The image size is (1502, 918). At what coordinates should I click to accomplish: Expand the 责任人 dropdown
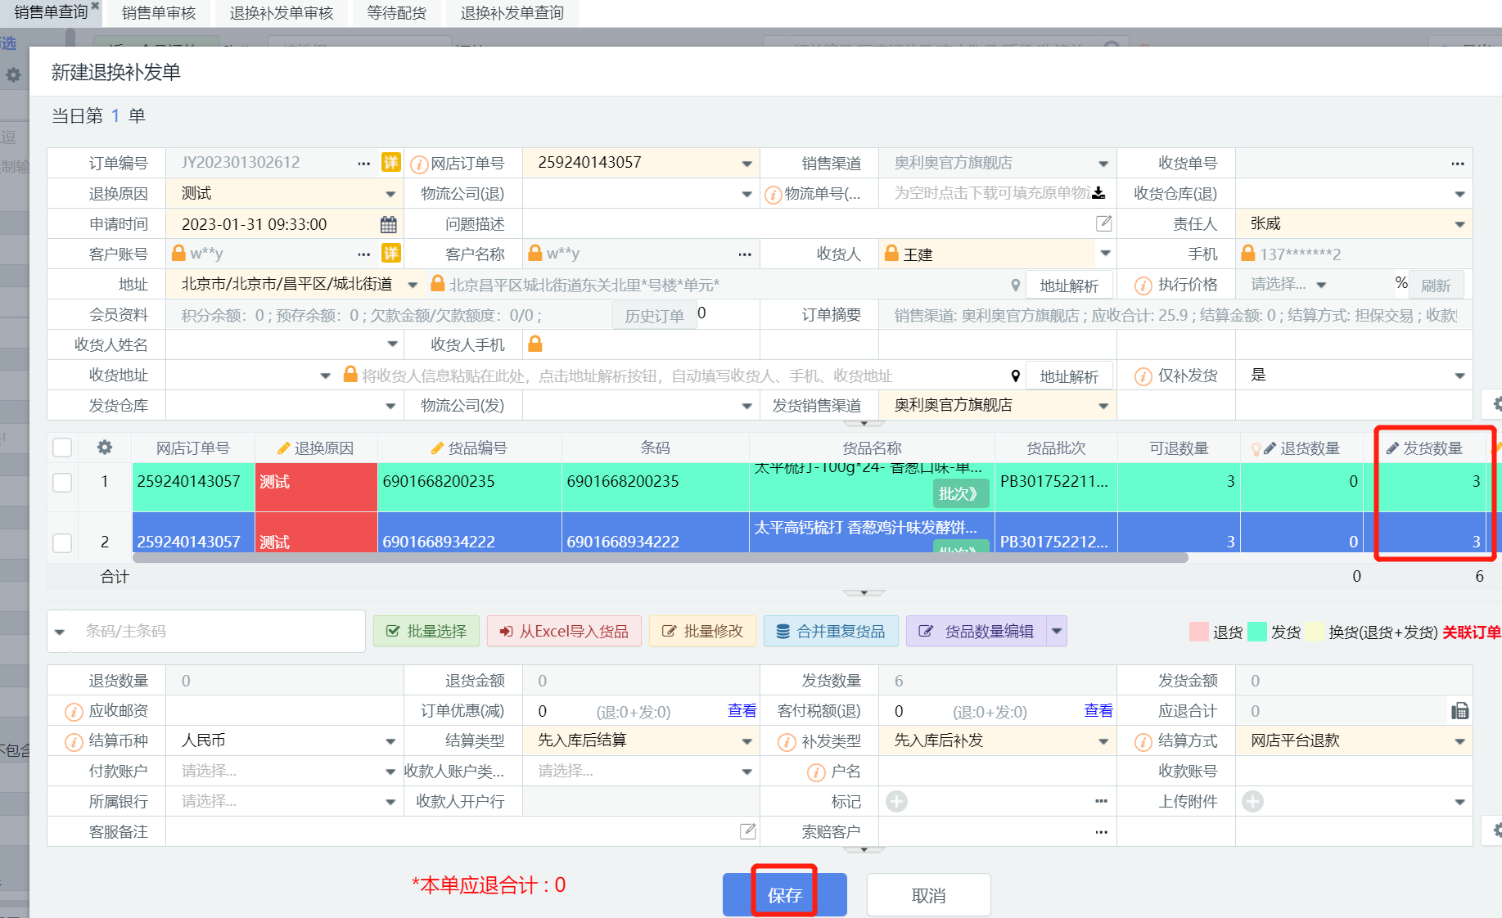[x=1459, y=224]
